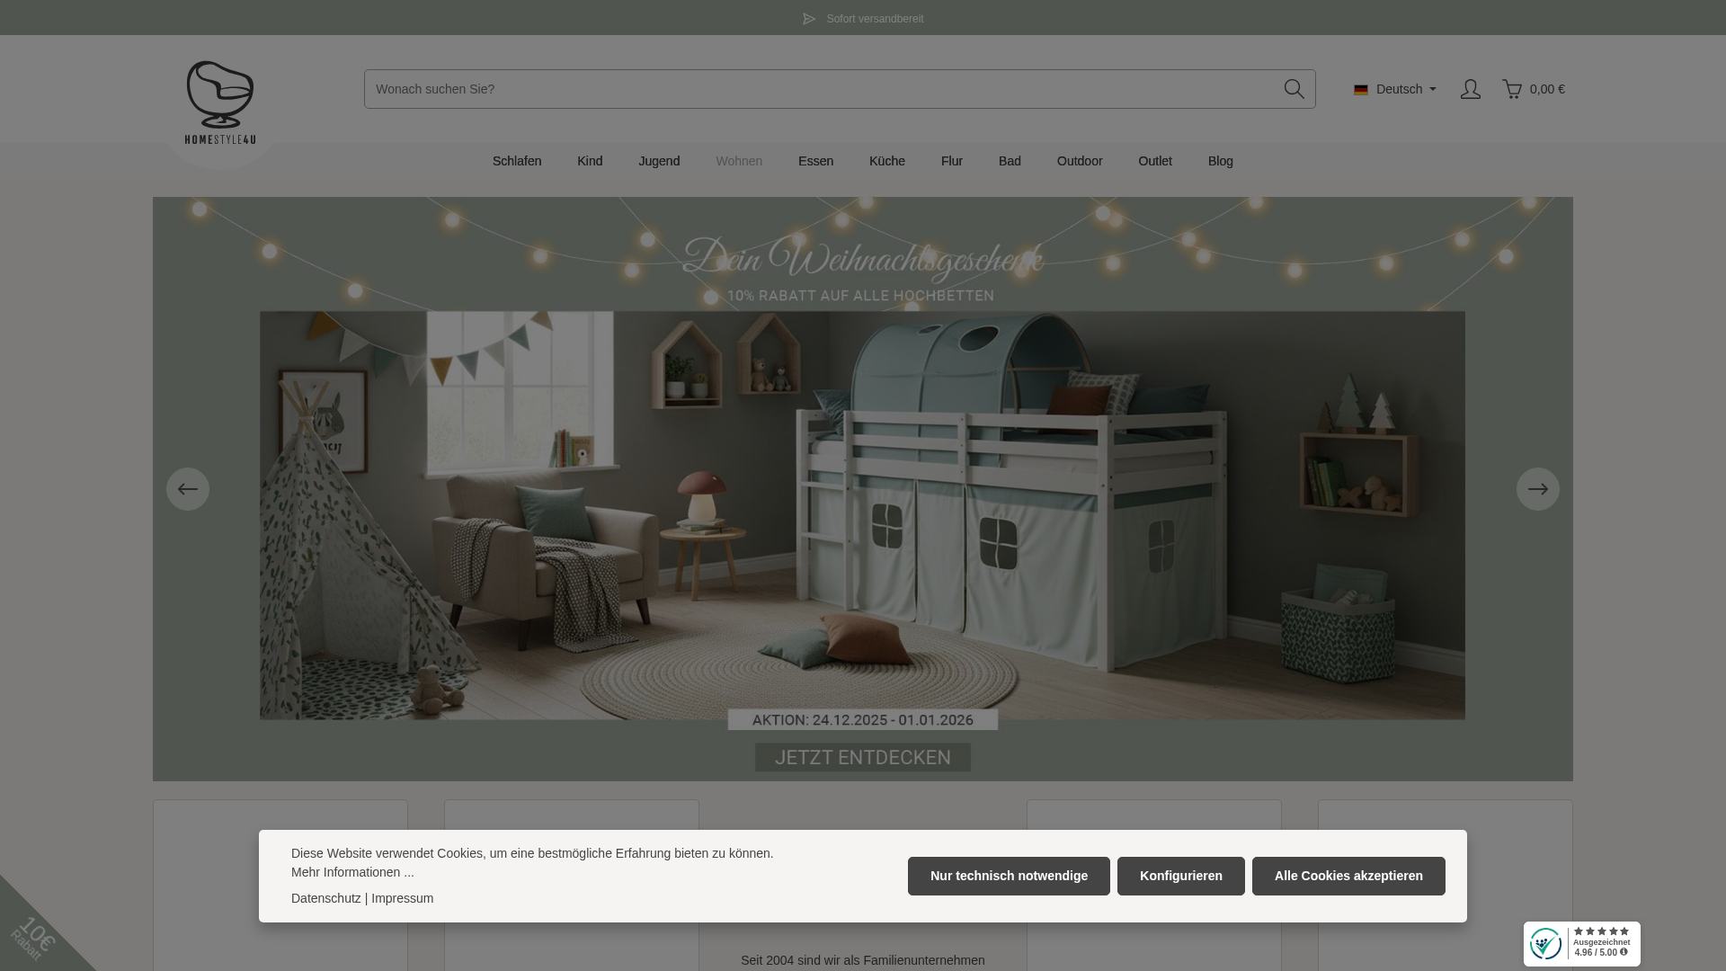Open the Ausgezeichnet 4.96 rating badge
Screen dimensions: 1726x971
point(1581,944)
